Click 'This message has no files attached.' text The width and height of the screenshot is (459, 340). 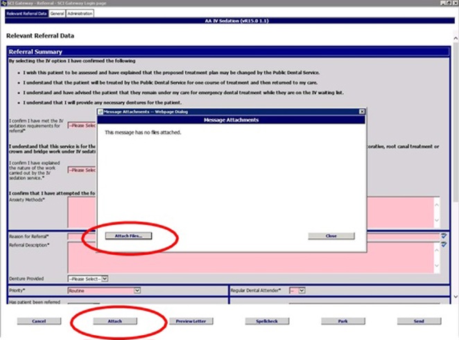point(143,132)
